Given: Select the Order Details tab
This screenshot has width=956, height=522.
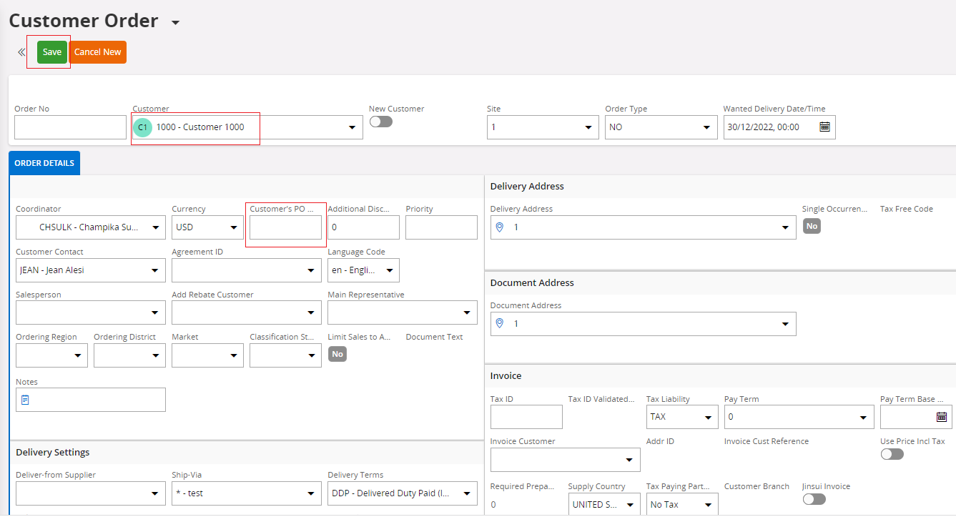Looking at the screenshot, I should 44,163.
